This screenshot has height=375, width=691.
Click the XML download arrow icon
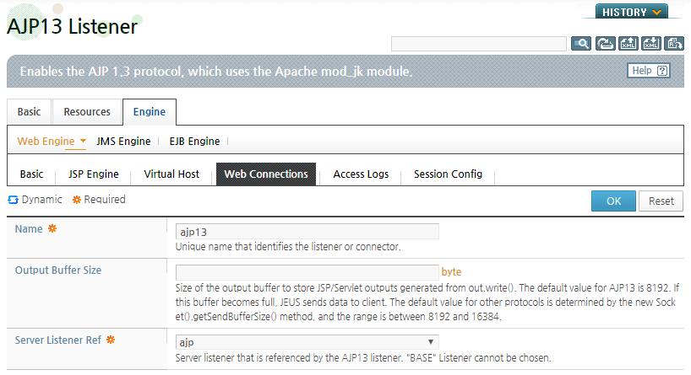pyautogui.click(x=651, y=44)
